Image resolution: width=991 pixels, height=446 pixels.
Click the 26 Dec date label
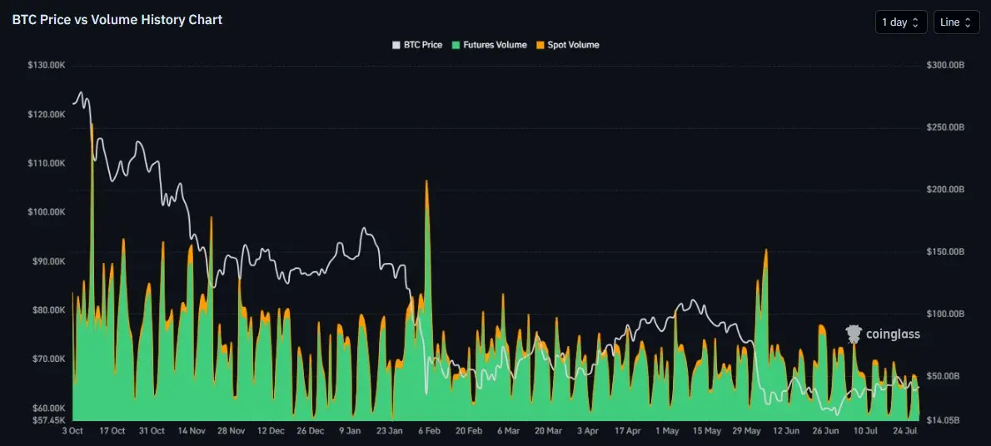click(x=310, y=431)
